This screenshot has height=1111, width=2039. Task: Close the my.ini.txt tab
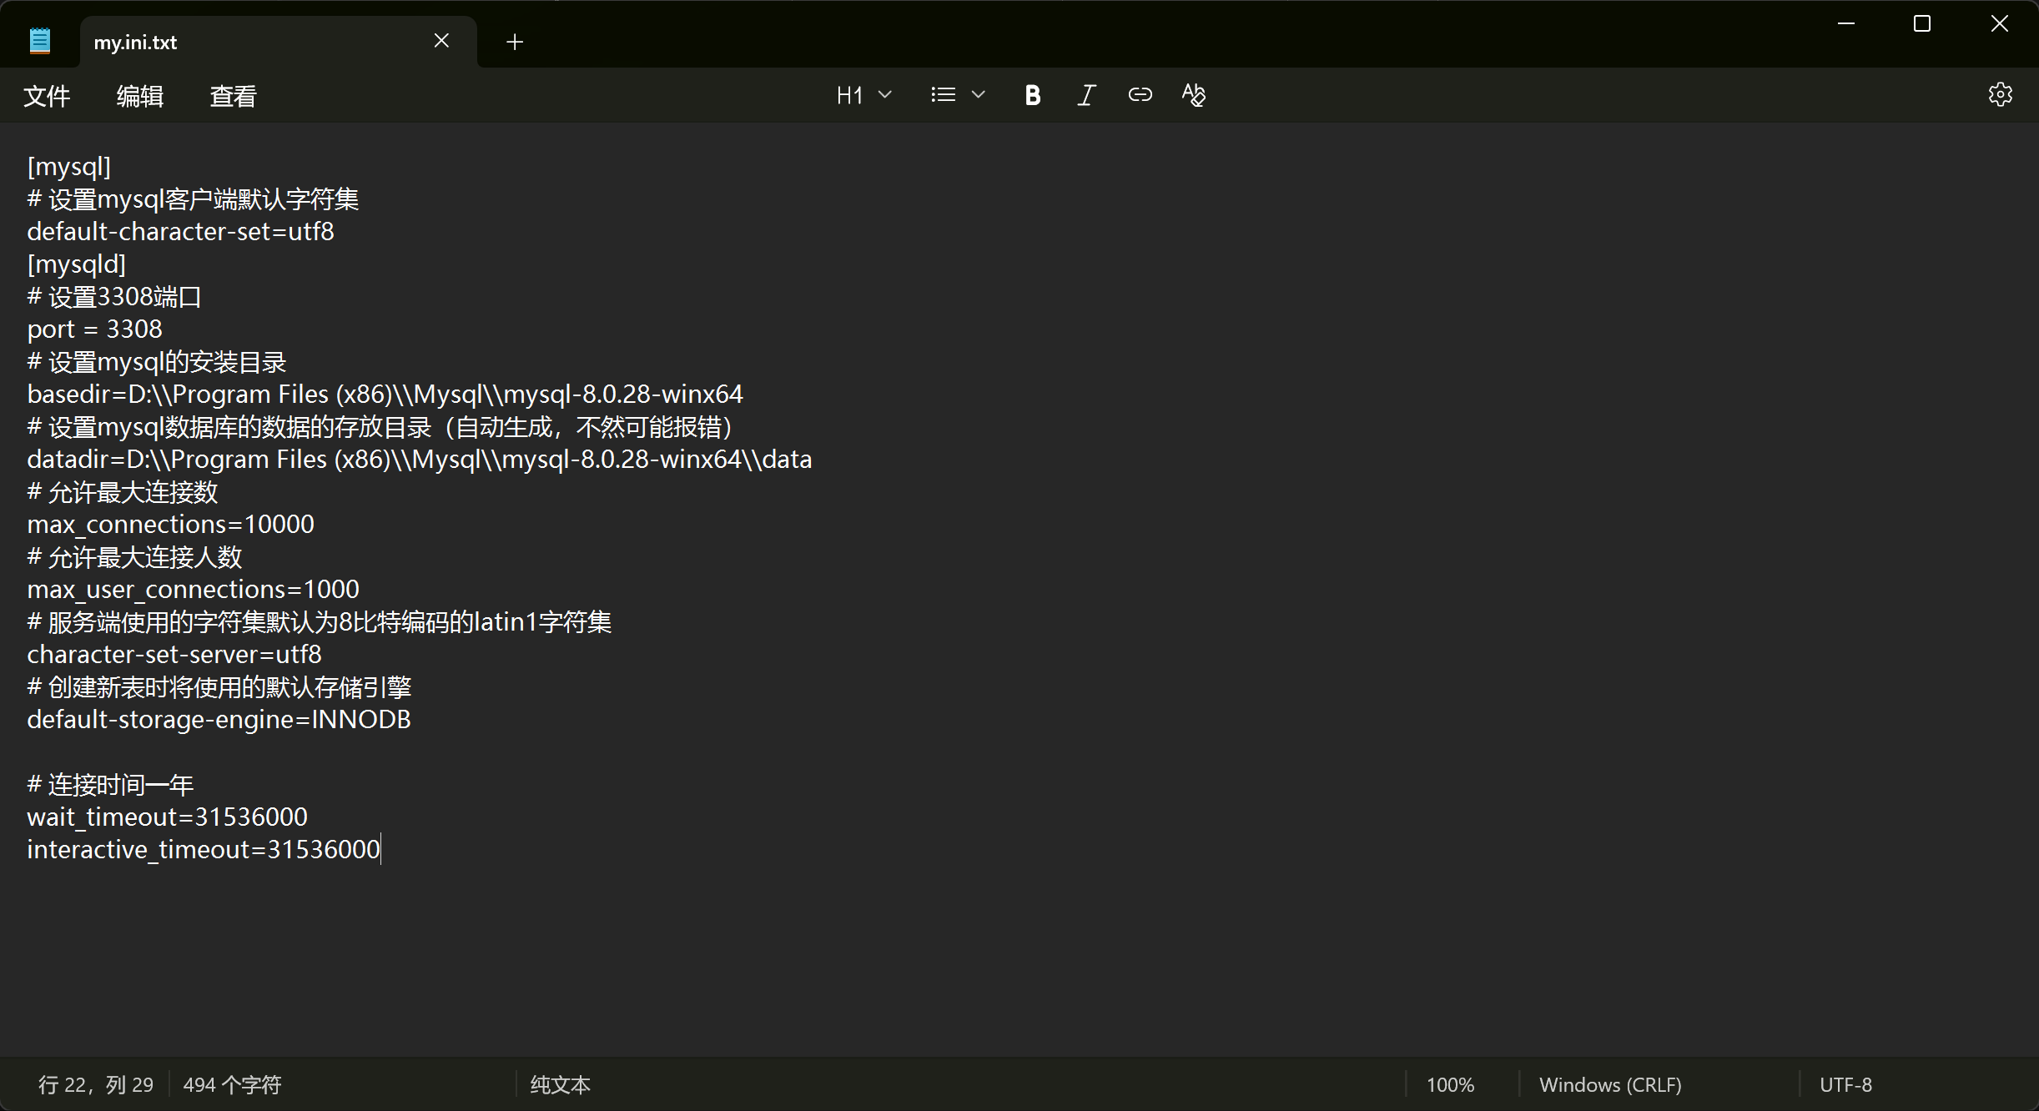[441, 41]
